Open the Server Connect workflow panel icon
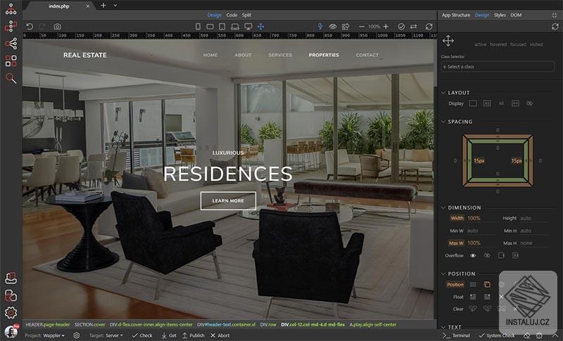 [x=11, y=26]
